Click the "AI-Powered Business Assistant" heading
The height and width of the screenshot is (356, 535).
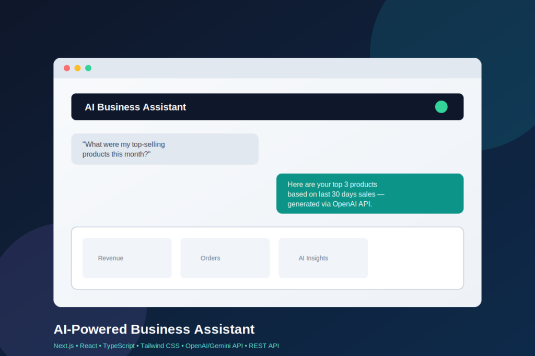[154, 329]
